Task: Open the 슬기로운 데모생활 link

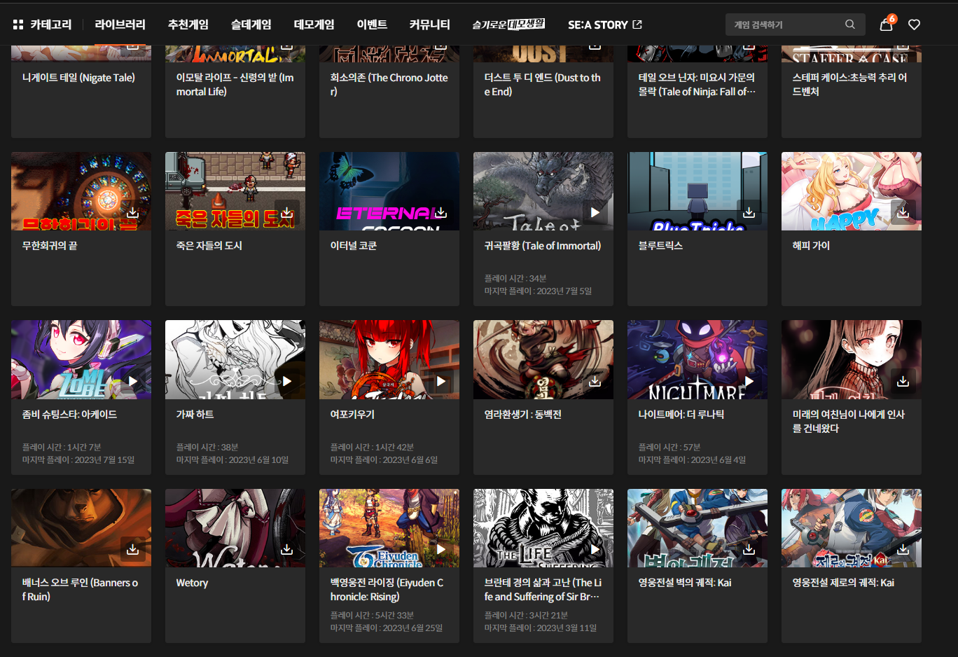Action: tap(508, 25)
